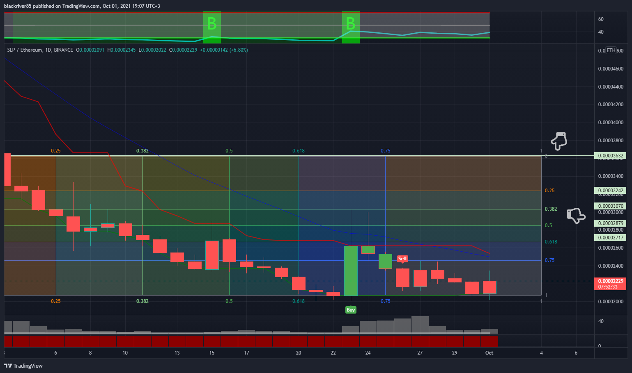Click the high value H0.00002345

(122, 50)
